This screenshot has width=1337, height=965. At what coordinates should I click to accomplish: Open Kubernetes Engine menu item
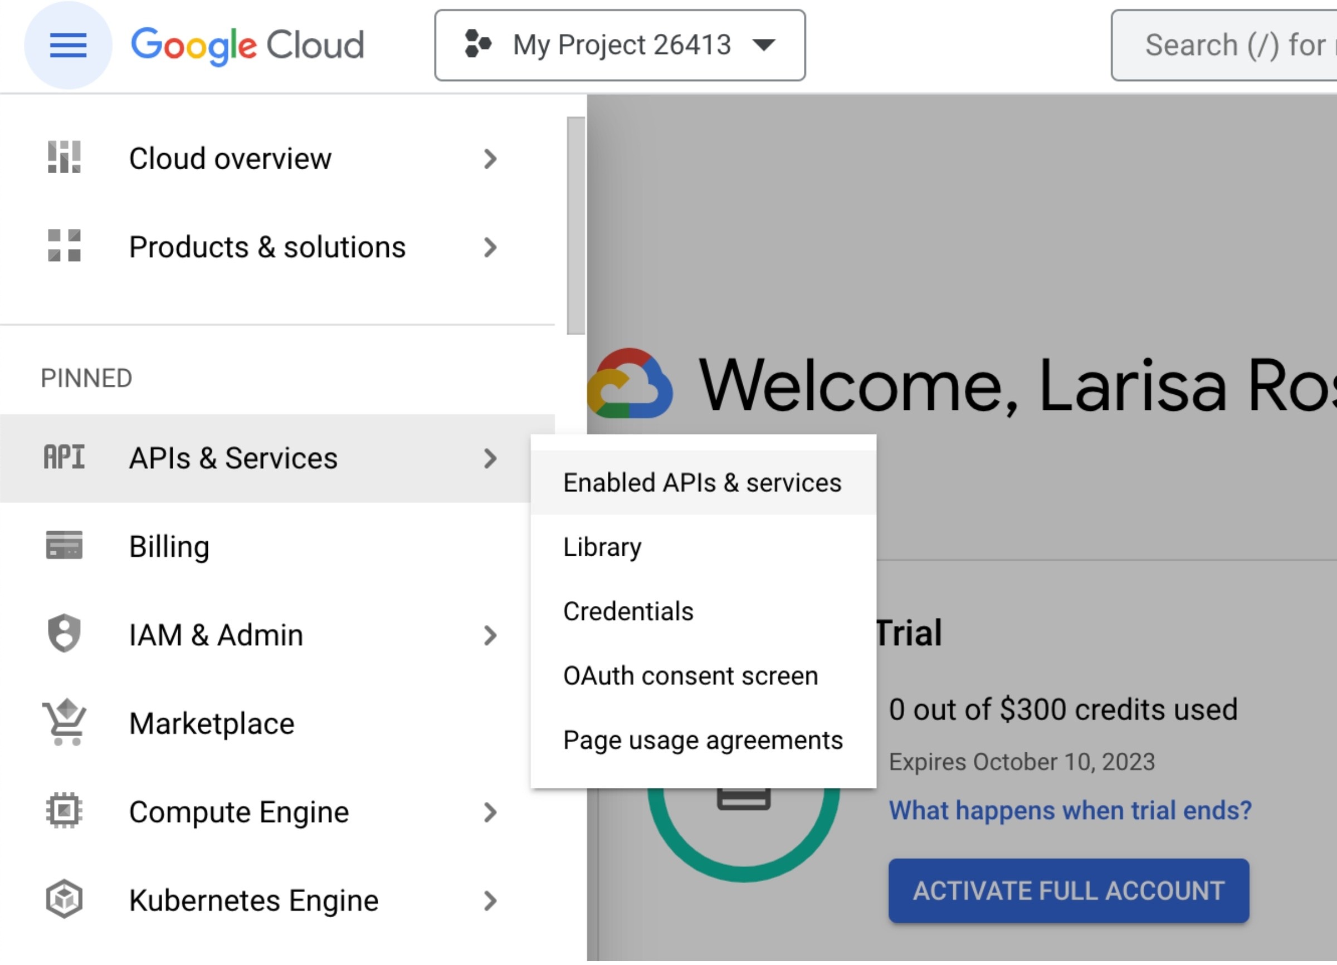277,902
